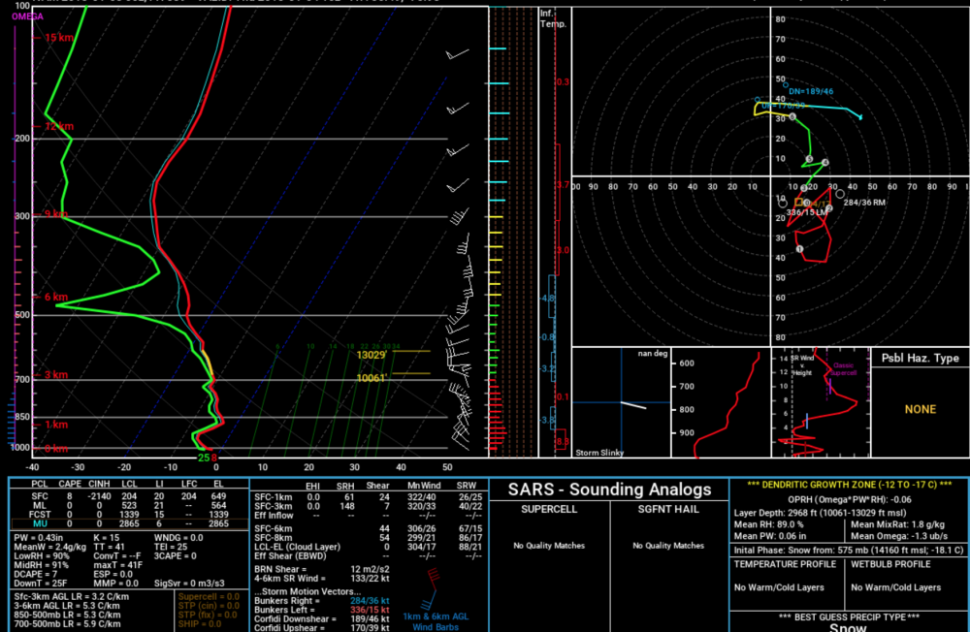The height and width of the screenshot is (632, 970).
Task: Select the FCST parcel row
Action: tap(129, 515)
